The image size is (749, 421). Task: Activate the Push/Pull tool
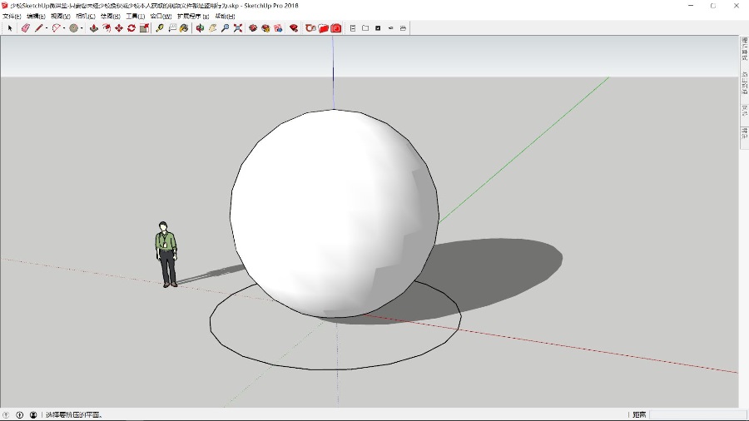94,28
